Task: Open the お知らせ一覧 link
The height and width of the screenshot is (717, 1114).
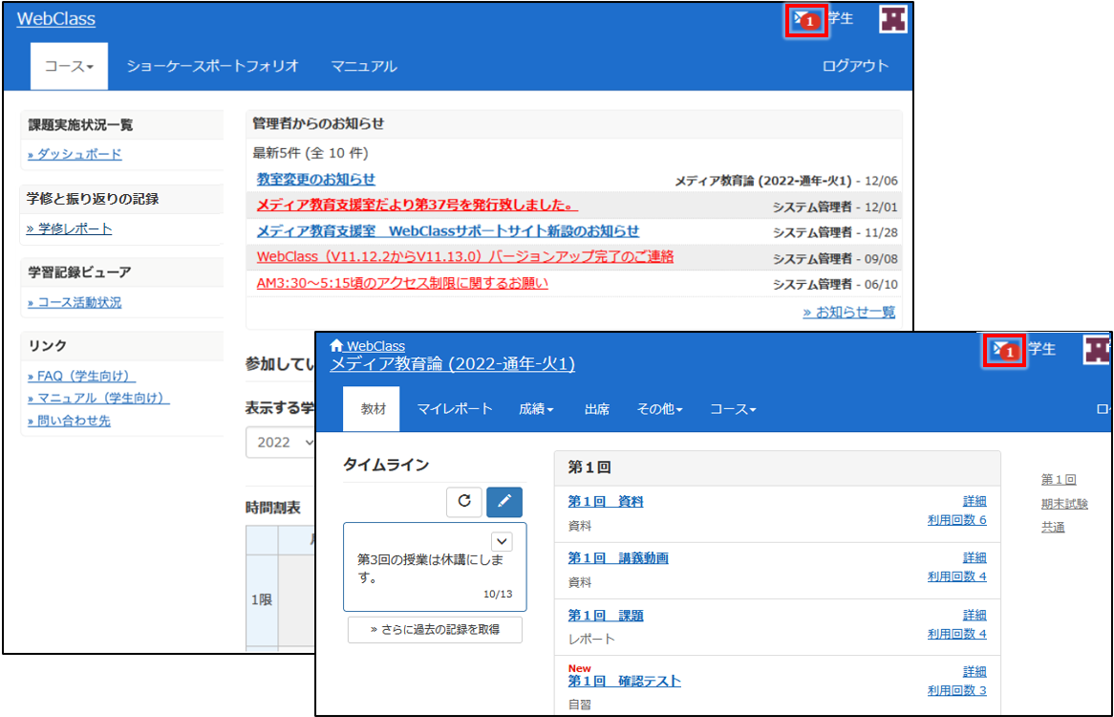Action: pos(849,312)
